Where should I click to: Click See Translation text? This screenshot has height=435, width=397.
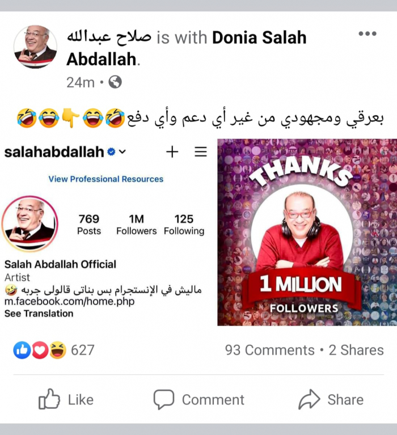click(39, 314)
